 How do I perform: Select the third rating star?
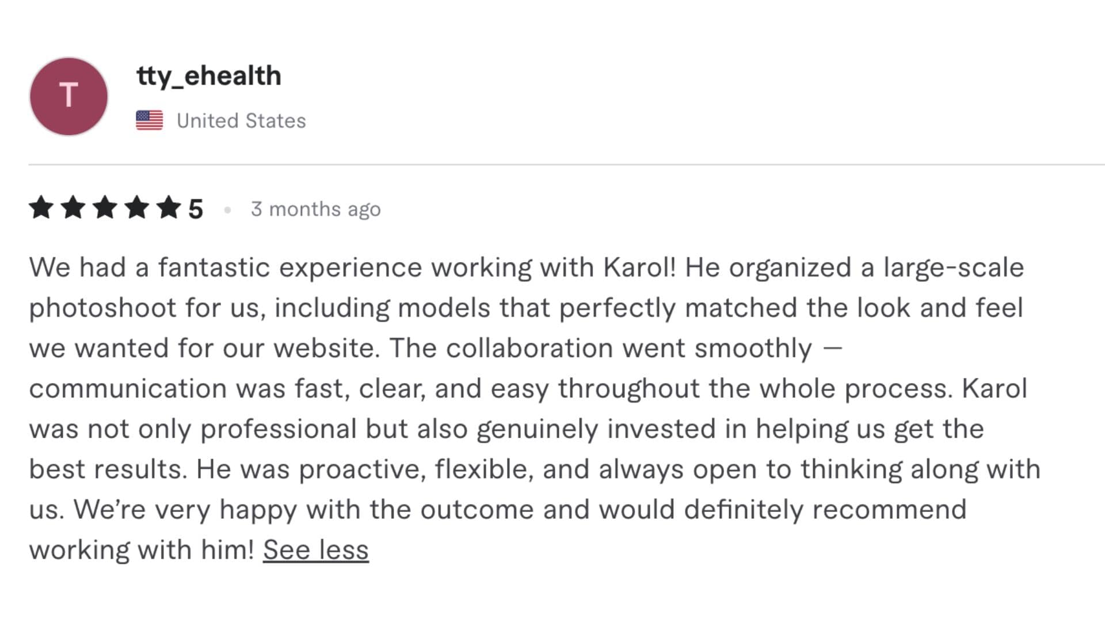click(105, 207)
